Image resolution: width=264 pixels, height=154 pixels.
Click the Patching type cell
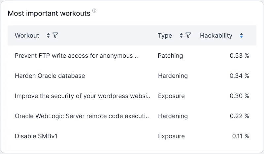170,56
